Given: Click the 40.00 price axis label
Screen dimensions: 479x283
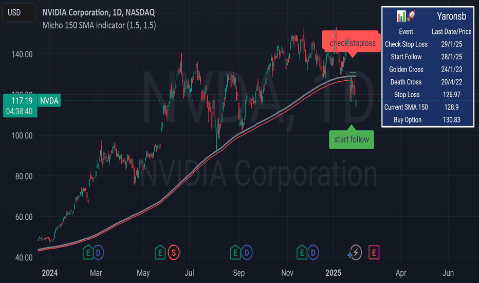Looking at the screenshot, I should [24, 258].
